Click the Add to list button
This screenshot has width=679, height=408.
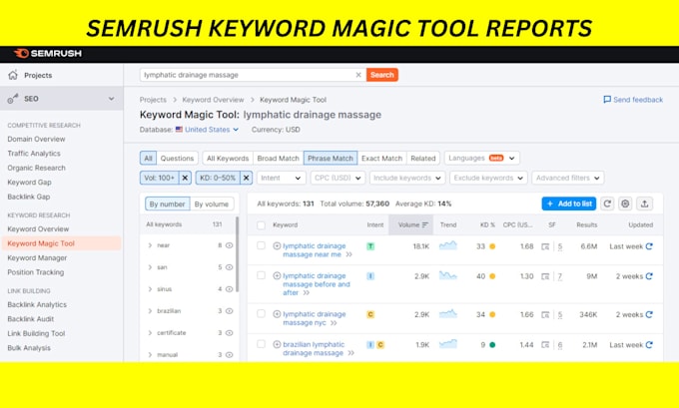pos(568,204)
